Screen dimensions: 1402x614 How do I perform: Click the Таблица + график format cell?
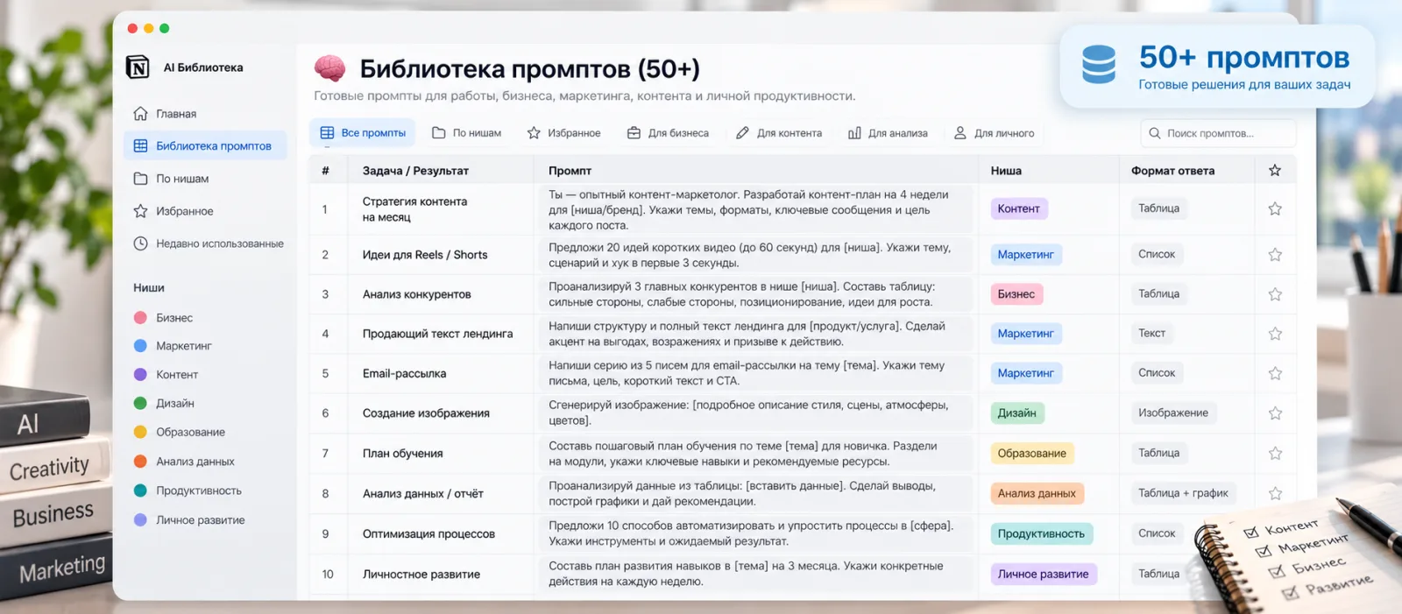[1183, 493]
